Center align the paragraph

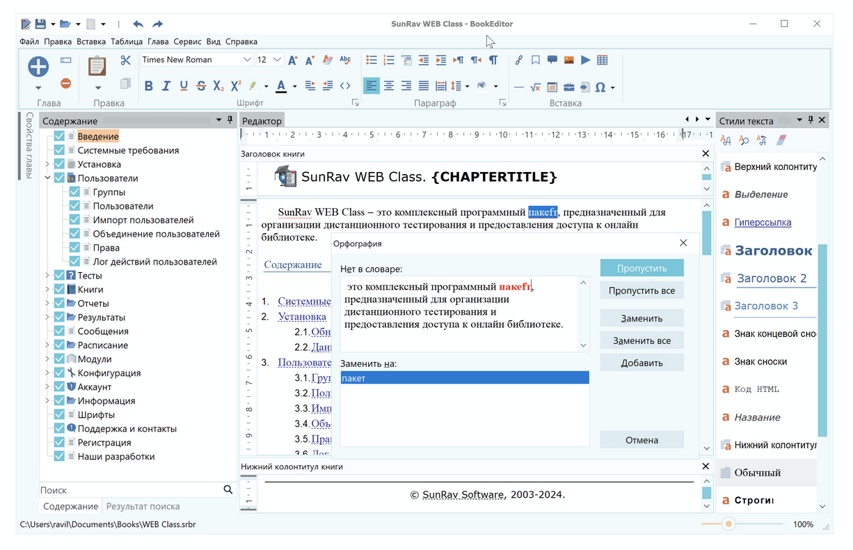tap(389, 86)
